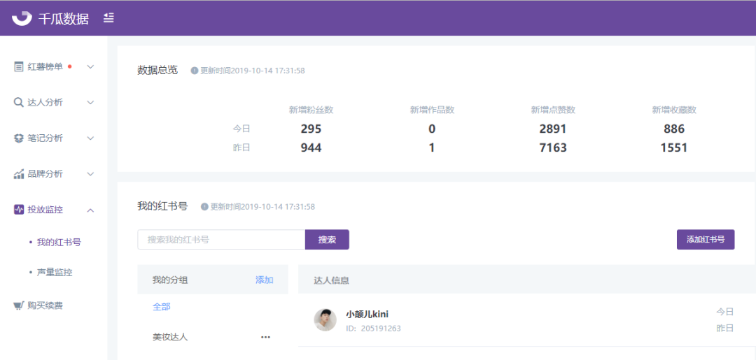Open the three-dots menu for 美妆达人 group
756x360 pixels.
pos(266,337)
